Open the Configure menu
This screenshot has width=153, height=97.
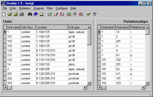(x=62, y=8)
